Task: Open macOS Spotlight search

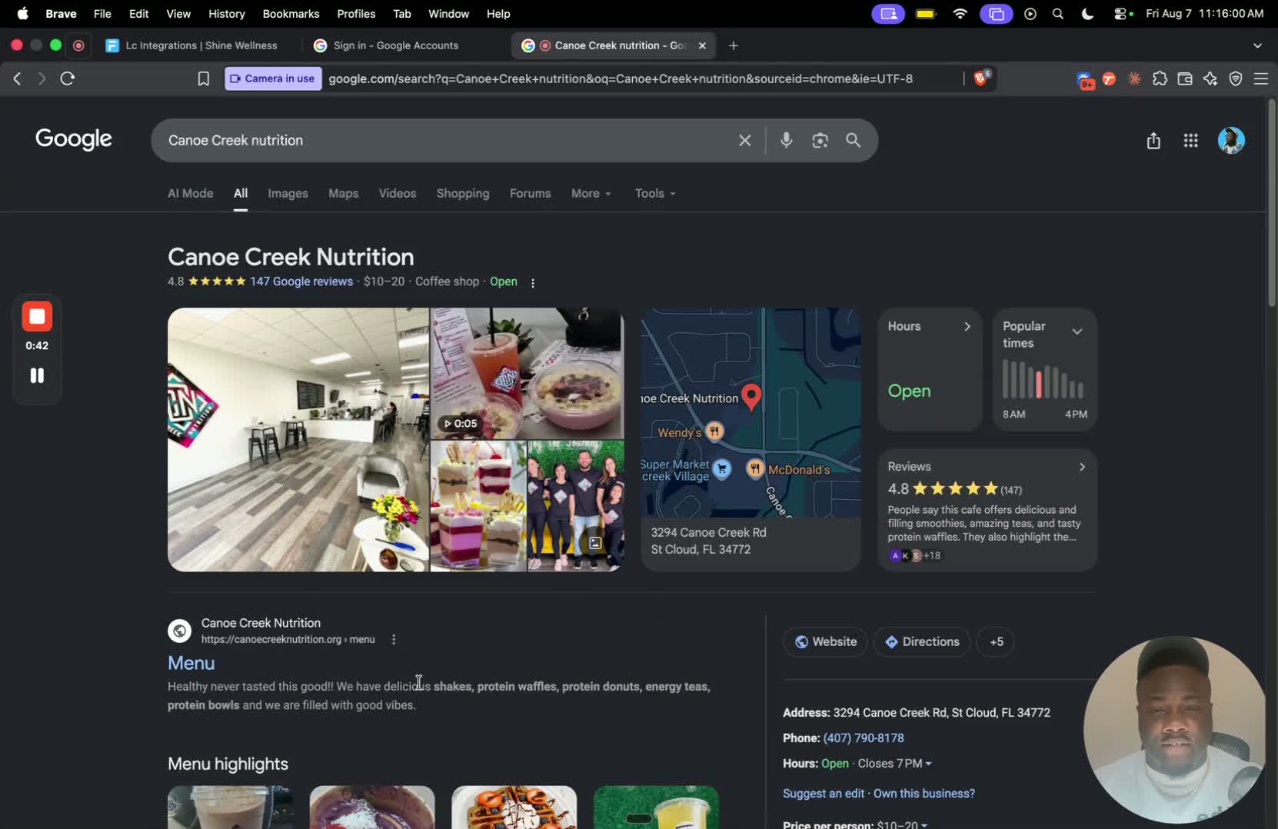Action: tap(1058, 14)
